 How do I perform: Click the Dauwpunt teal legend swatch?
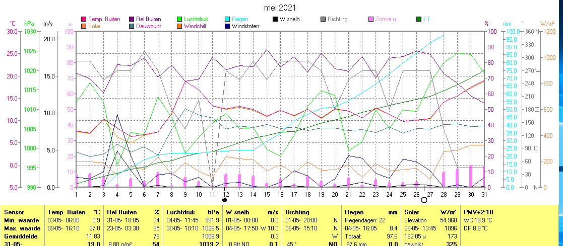[132, 26]
